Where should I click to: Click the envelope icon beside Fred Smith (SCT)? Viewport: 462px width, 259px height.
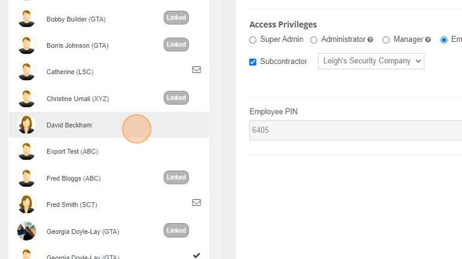click(196, 202)
